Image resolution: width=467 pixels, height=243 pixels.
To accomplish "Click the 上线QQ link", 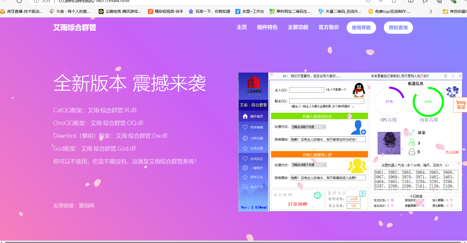I will (x=452, y=152).
